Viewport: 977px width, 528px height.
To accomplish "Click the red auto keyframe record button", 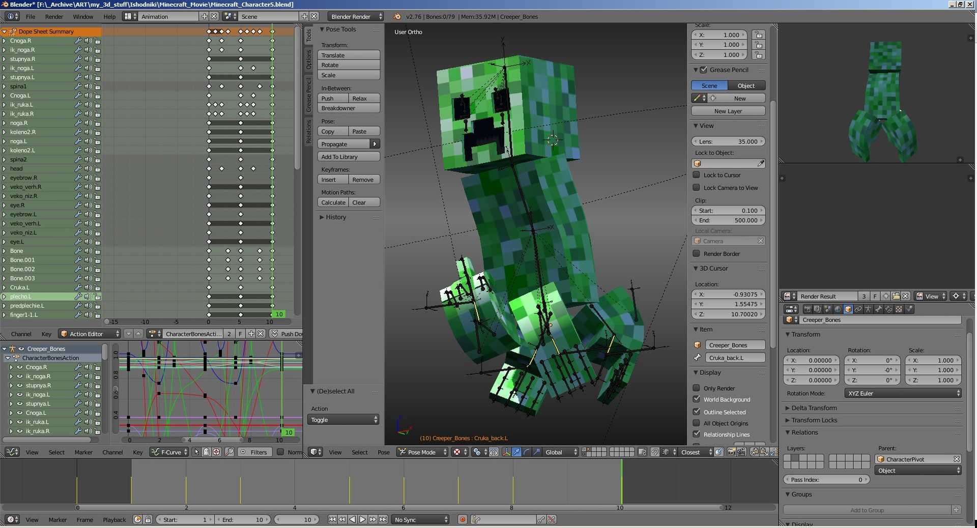I will click(463, 519).
